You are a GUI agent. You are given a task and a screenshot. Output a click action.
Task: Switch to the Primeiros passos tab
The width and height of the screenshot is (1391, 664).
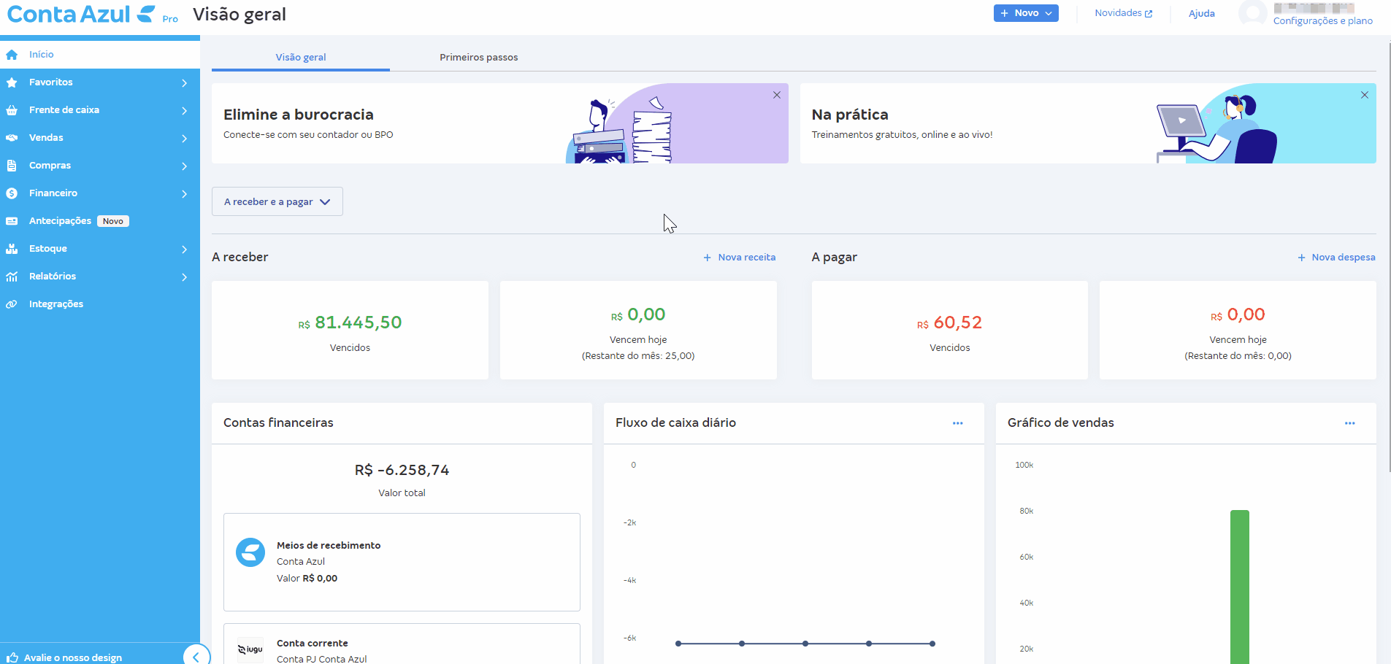pyautogui.click(x=478, y=58)
